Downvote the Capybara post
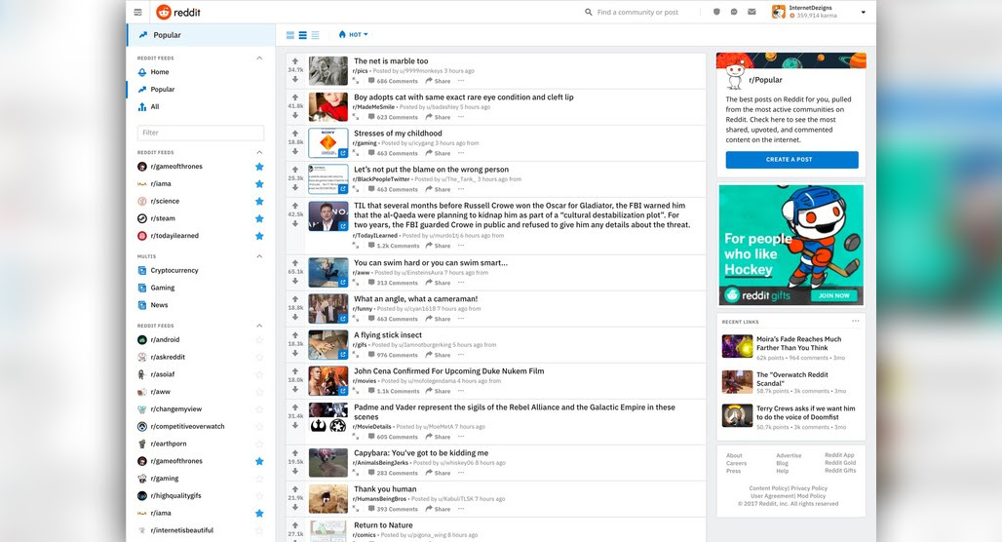 pyautogui.click(x=295, y=471)
